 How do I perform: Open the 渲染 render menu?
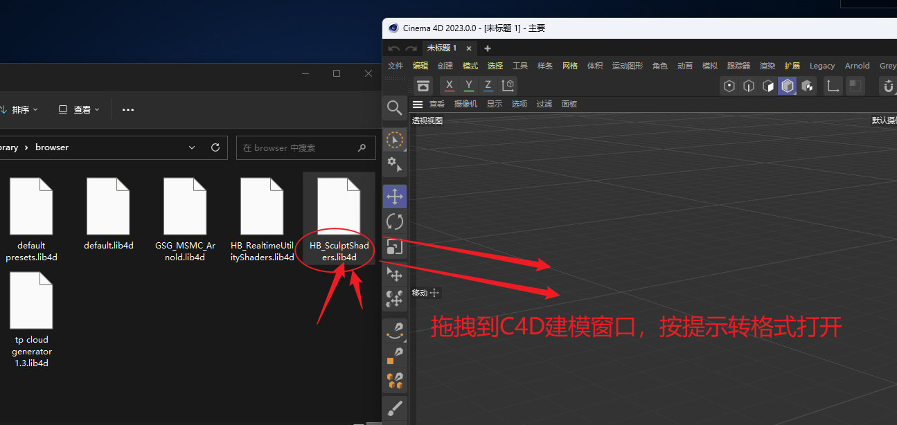[x=767, y=65]
